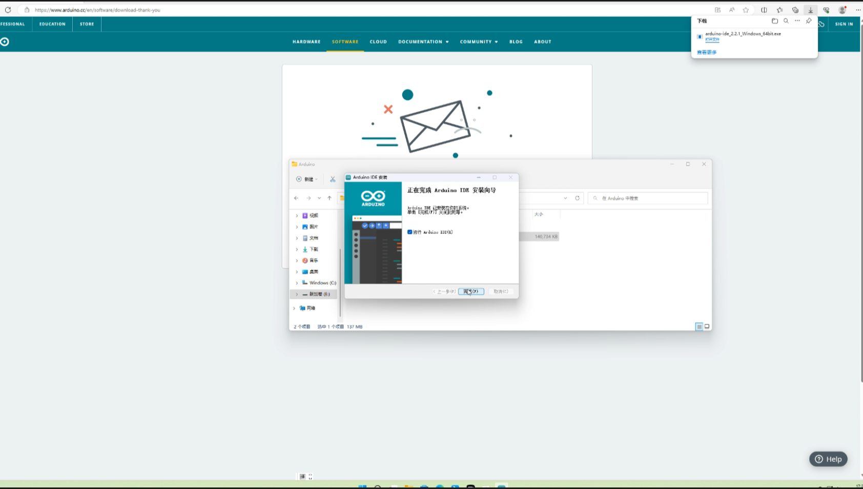The width and height of the screenshot is (863, 489).
Task: Switch Explorer to large icons view
Action: 707,327
